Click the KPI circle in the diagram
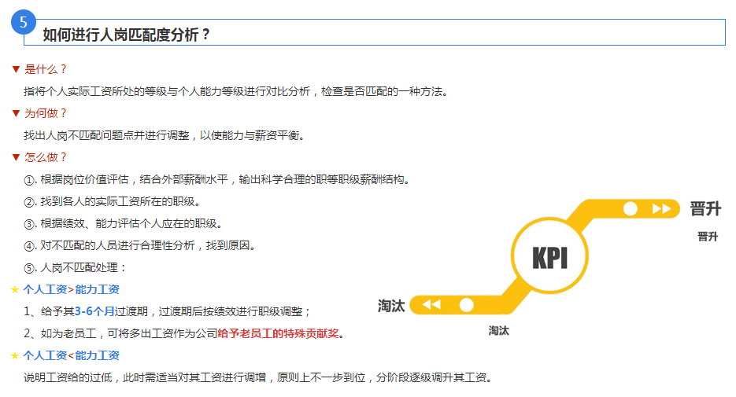 pos(549,257)
